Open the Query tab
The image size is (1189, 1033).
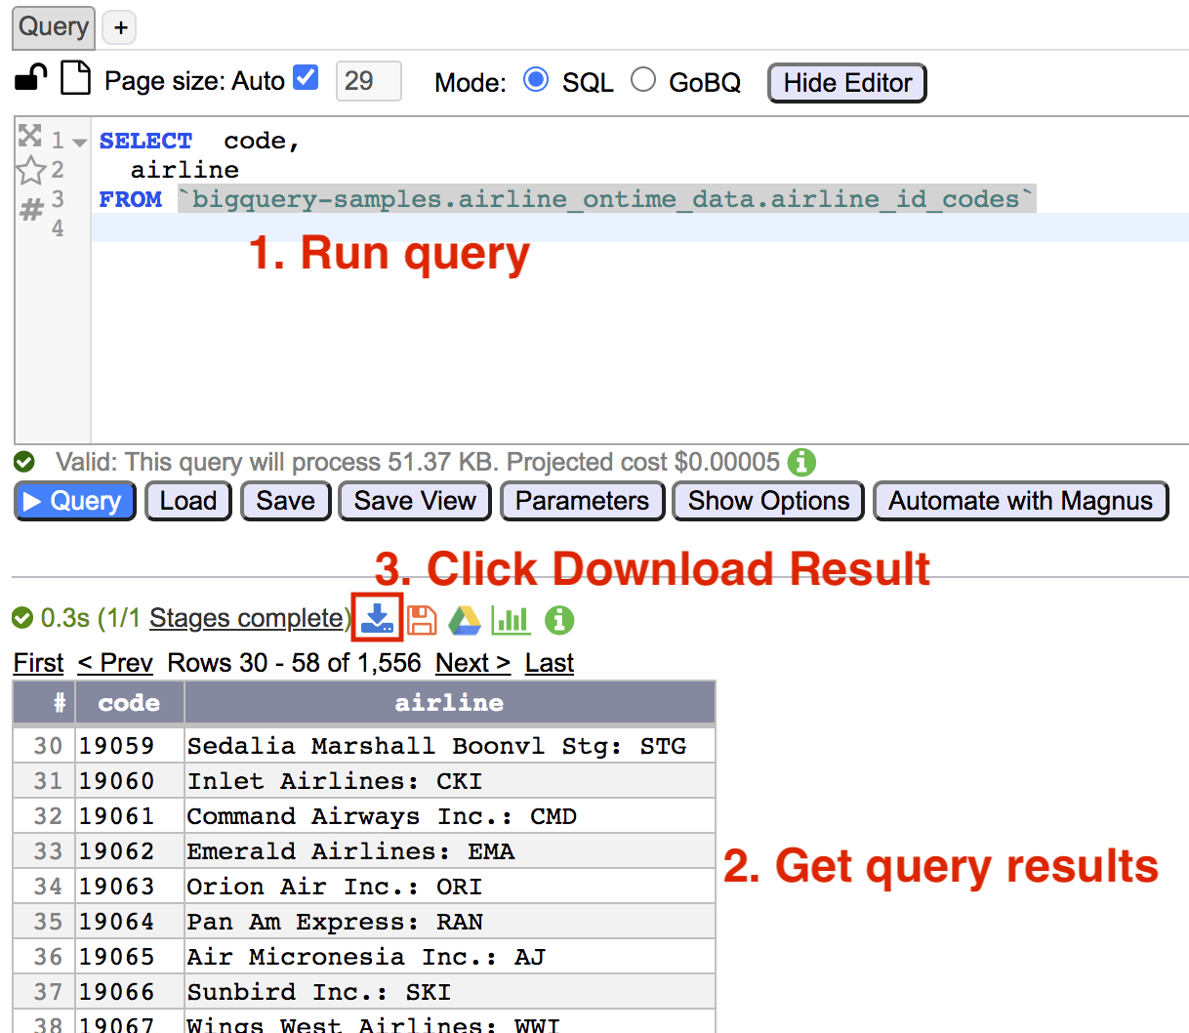pos(53,26)
